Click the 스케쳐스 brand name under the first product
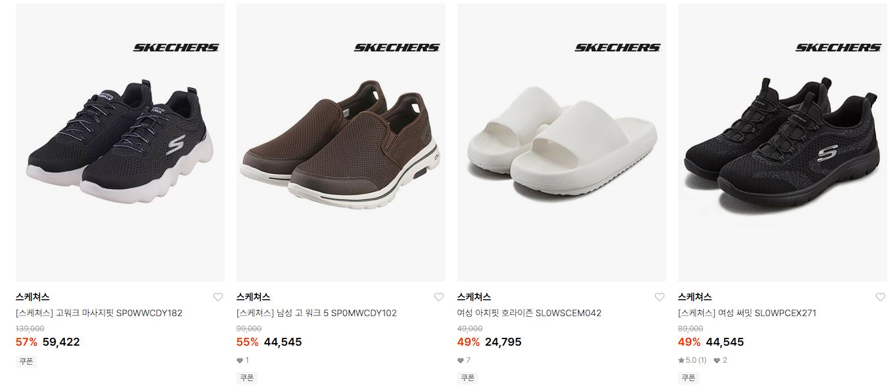 tap(33, 297)
